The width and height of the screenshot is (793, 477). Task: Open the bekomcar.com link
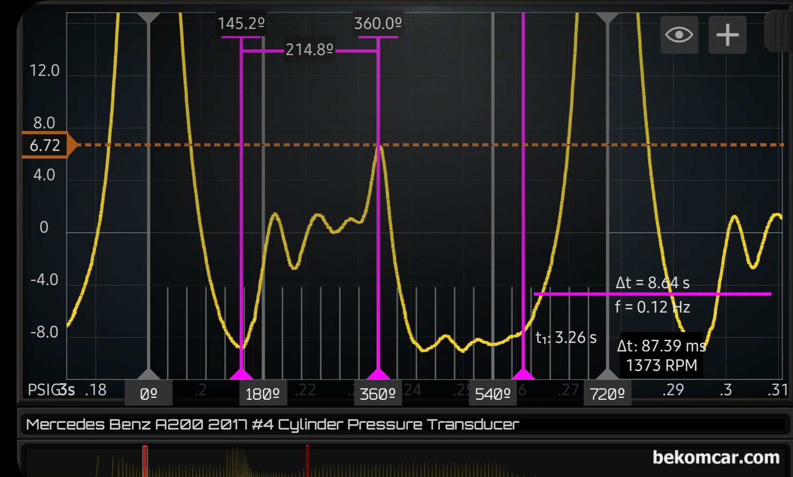[x=715, y=458]
